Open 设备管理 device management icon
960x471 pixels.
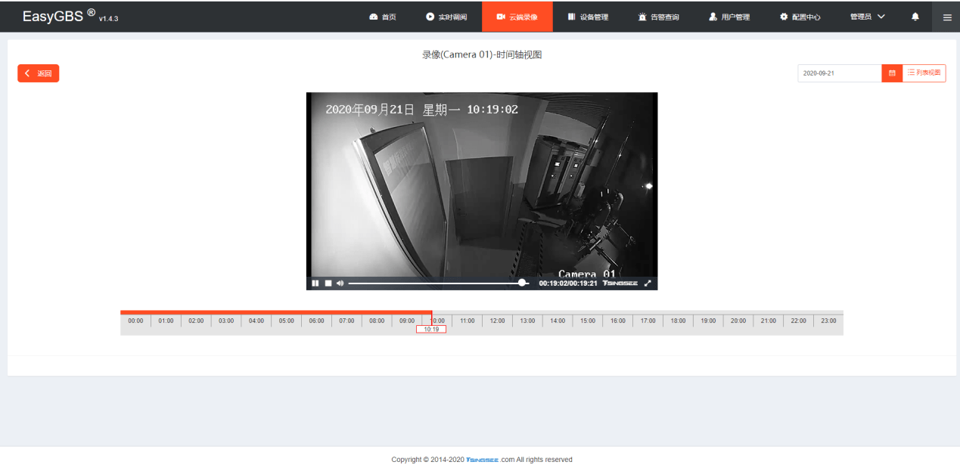tap(573, 16)
